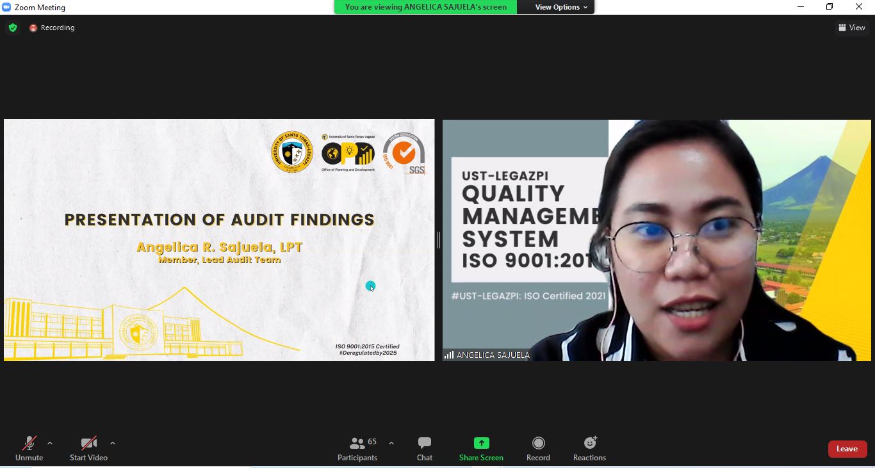Turn on camera with Start Video
The height and width of the screenshot is (468, 875).
[88, 448]
